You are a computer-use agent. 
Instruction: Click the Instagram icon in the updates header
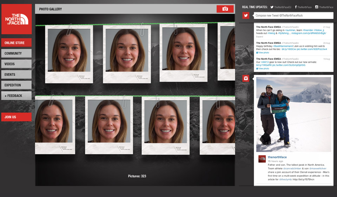[x=317, y=7]
